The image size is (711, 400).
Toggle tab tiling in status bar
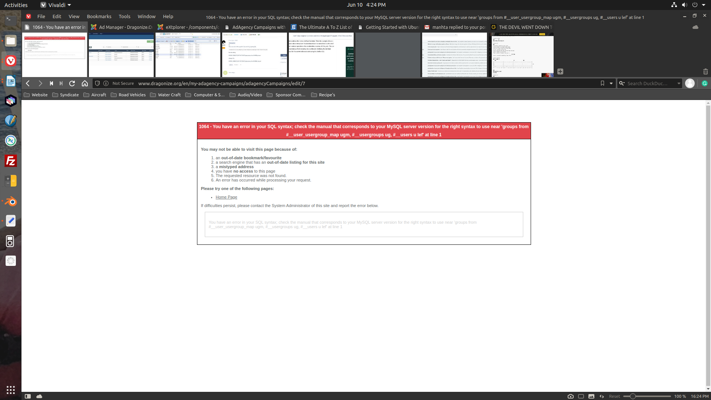[581, 396]
